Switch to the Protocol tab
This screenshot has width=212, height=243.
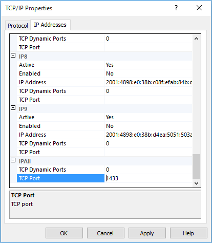tap(18, 26)
